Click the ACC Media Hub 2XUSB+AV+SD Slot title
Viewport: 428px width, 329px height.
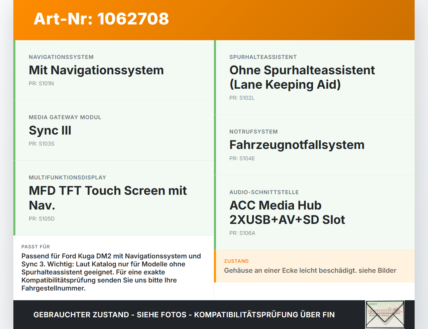coord(287,212)
